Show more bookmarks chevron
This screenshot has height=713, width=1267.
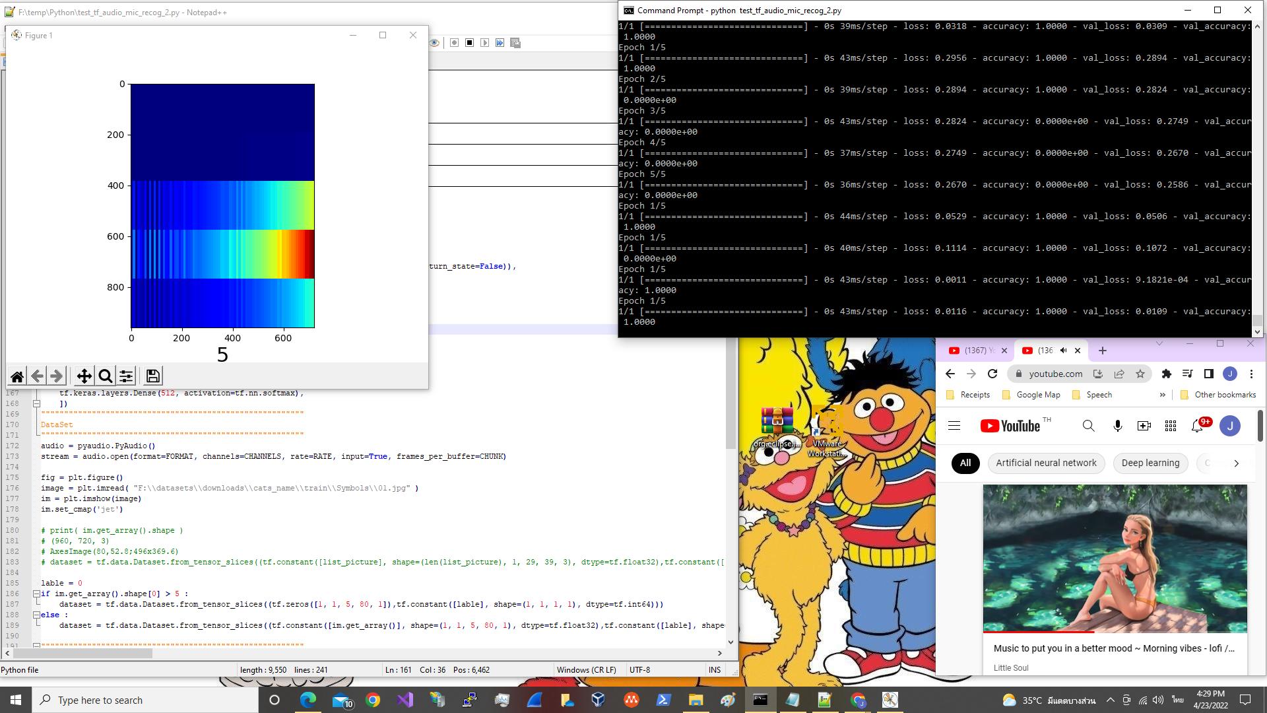[1162, 395]
